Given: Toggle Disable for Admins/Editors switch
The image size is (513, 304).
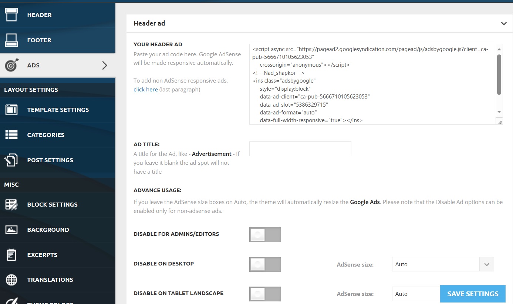Looking at the screenshot, I should [265, 234].
